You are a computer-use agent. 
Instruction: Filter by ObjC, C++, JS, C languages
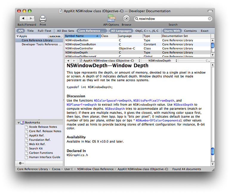147,31
